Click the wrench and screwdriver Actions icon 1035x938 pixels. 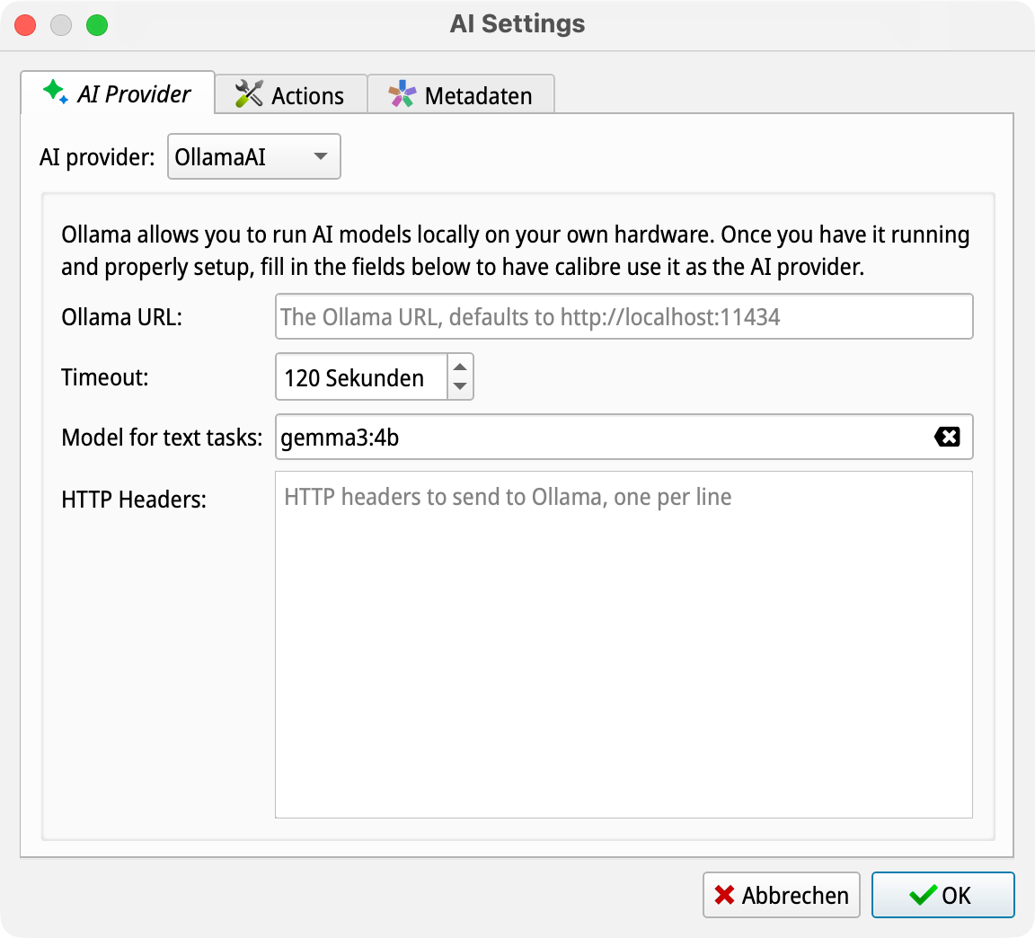(x=249, y=94)
